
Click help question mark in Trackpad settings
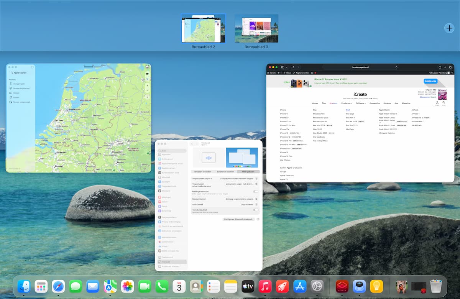(x=258, y=219)
